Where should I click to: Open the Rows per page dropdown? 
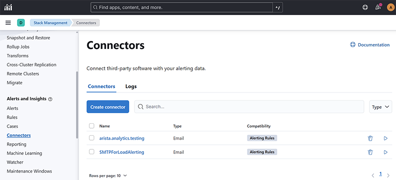[108, 176]
